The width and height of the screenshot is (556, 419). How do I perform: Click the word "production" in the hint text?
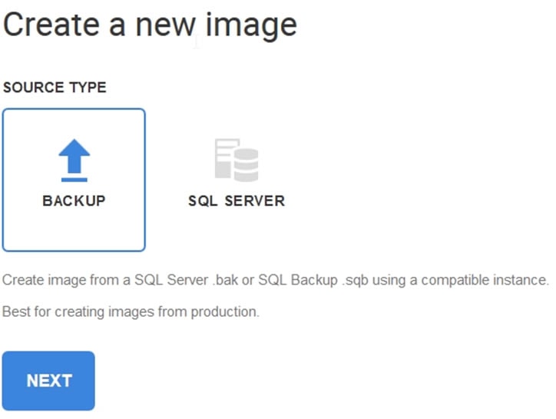point(229,312)
